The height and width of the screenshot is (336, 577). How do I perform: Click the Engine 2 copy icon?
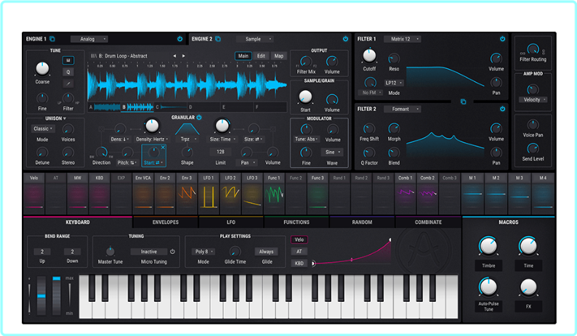(x=218, y=38)
